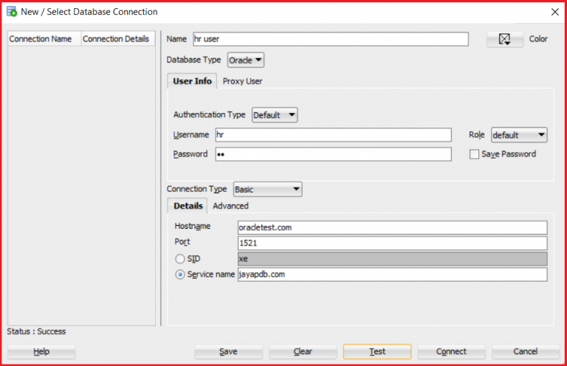Click the Connect button
567x366 pixels.
tap(451, 351)
